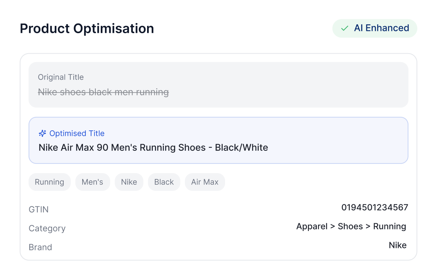The image size is (437, 280).
Task: Open Apparel in the category path
Action: click(x=312, y=226)
